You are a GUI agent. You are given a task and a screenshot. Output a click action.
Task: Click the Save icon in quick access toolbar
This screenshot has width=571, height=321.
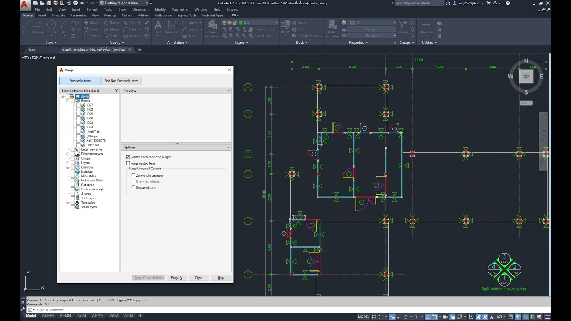coord(48,3)
